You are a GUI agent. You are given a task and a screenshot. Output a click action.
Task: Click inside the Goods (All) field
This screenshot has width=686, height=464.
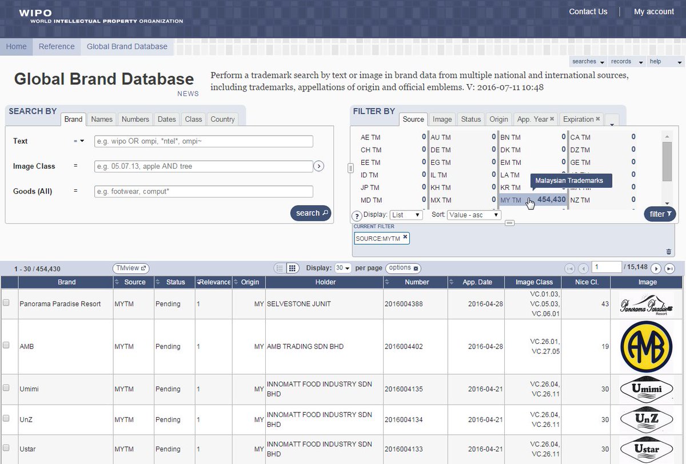coord(204,192)
